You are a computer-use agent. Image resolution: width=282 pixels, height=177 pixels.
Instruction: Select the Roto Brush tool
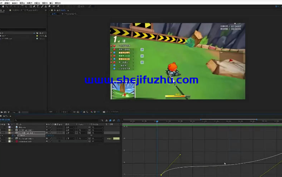click(53, 6)
